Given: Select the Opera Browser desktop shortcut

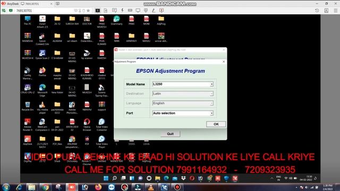Looking at the screenshot, I should coord(87,125).
